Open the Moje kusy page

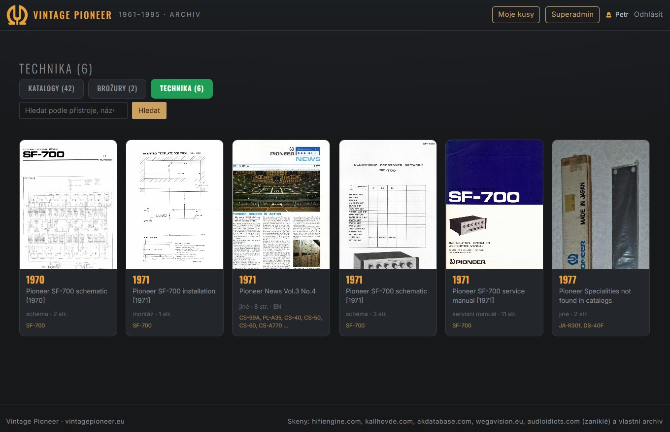pyautogui.click(x=516, y=15)
